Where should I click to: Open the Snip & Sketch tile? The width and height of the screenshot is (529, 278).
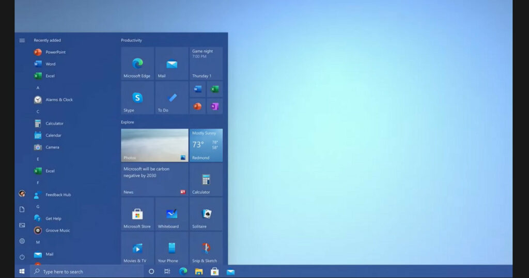pos(206,249)
